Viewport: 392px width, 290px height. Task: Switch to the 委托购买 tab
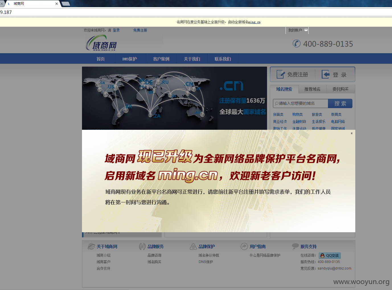click(x=340, y=89)
